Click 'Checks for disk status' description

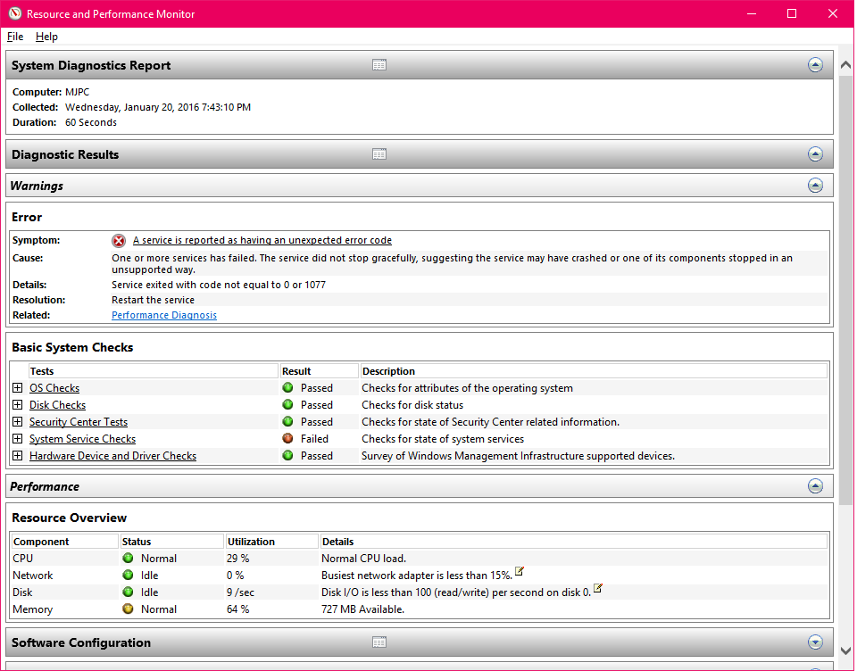tap(412, 405)
